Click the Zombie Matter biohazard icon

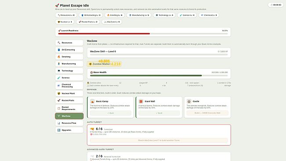click(91, 64)
